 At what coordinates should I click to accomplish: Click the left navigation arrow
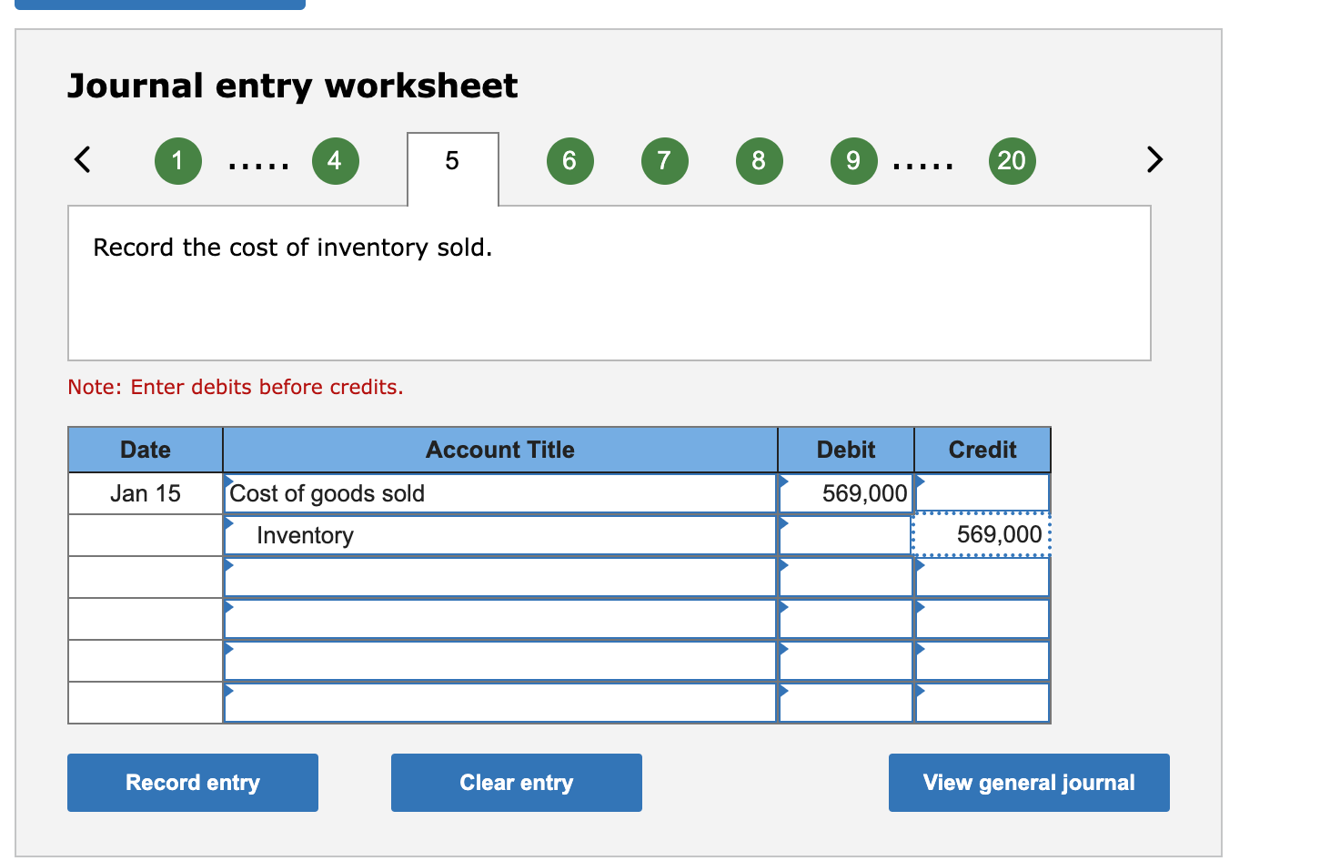click(82, 159)
